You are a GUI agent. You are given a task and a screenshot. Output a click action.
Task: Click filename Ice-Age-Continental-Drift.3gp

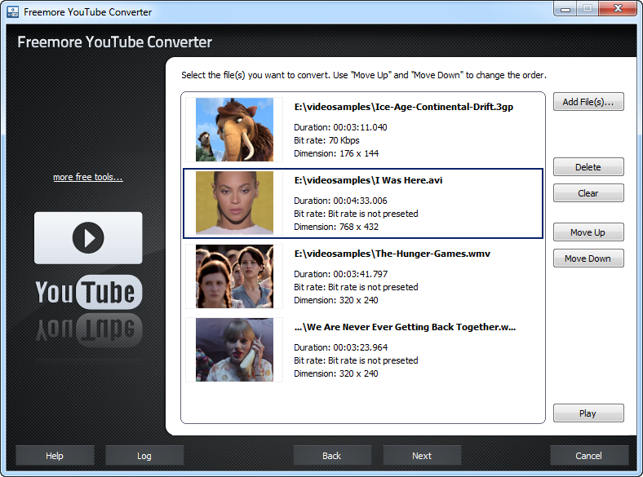click(404, 107)
